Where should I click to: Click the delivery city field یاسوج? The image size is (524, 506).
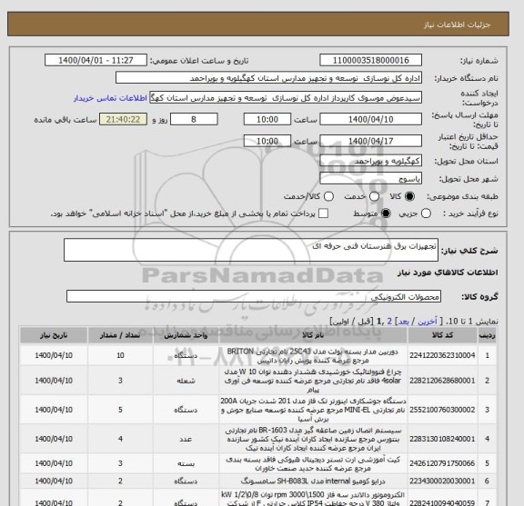370,179
